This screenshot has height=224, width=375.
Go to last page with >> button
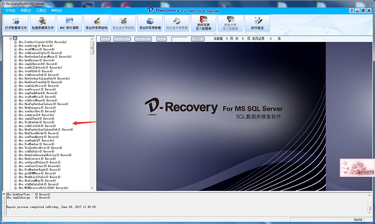click(161, 39)
